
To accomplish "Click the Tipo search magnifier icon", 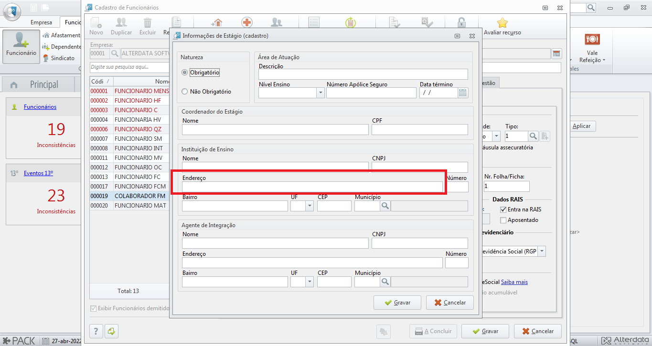I will tap(533, 136).
